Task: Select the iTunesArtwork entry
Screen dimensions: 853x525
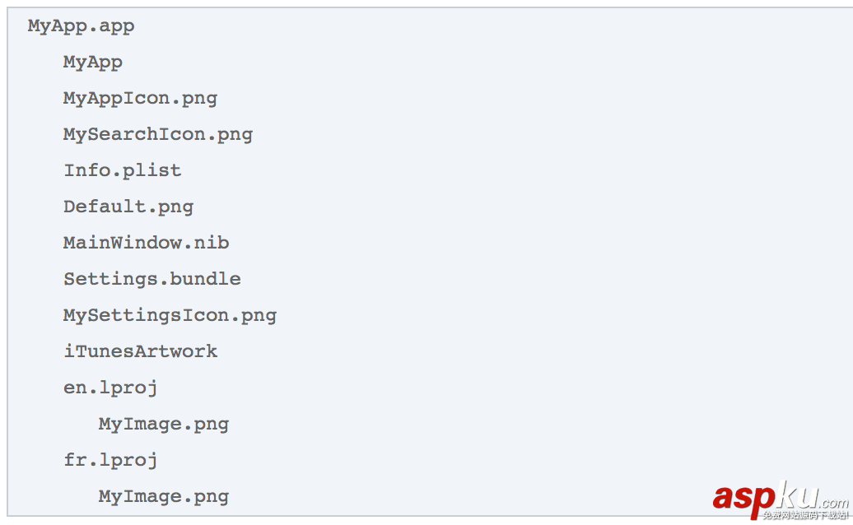Action: coord(140,351)
